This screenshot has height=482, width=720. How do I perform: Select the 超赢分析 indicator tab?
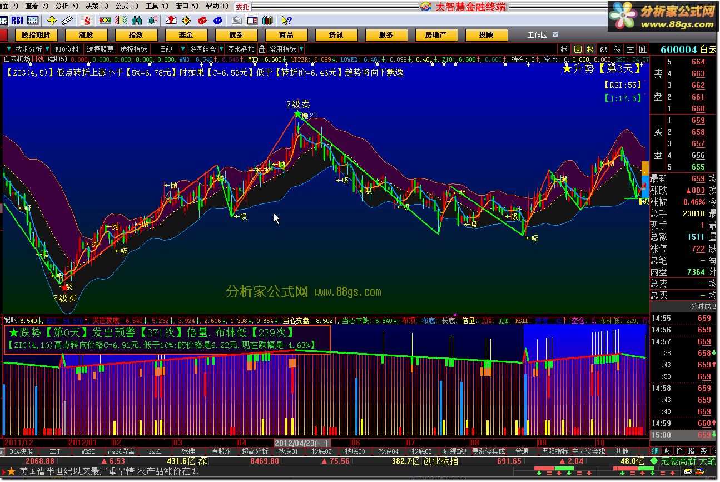pos(255,451)
